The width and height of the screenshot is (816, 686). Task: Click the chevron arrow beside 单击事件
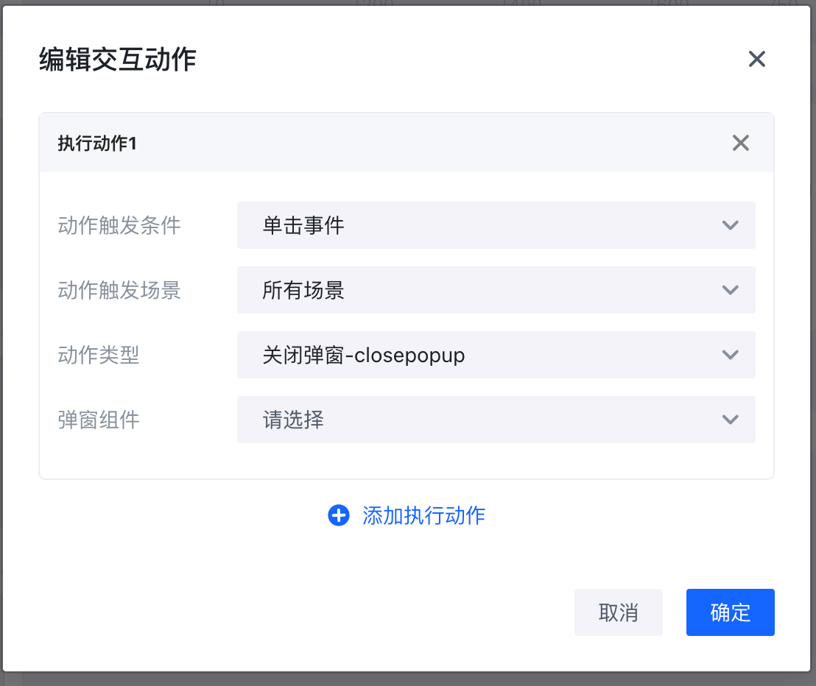coord(731,225)
